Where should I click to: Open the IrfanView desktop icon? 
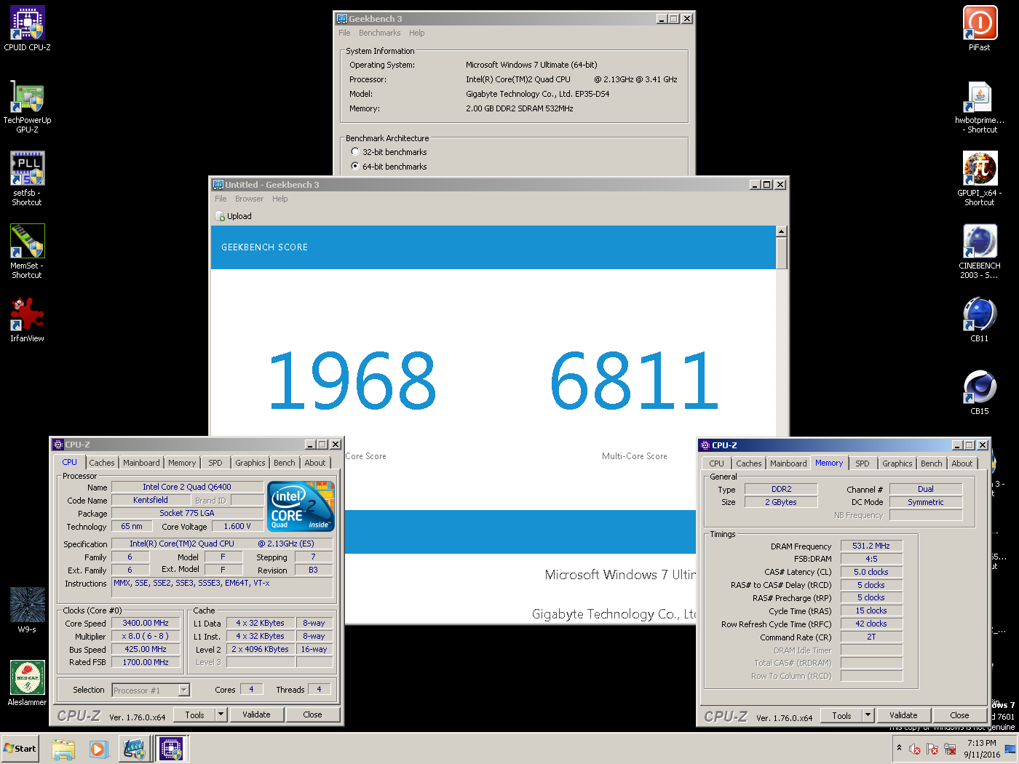point(28,319)
